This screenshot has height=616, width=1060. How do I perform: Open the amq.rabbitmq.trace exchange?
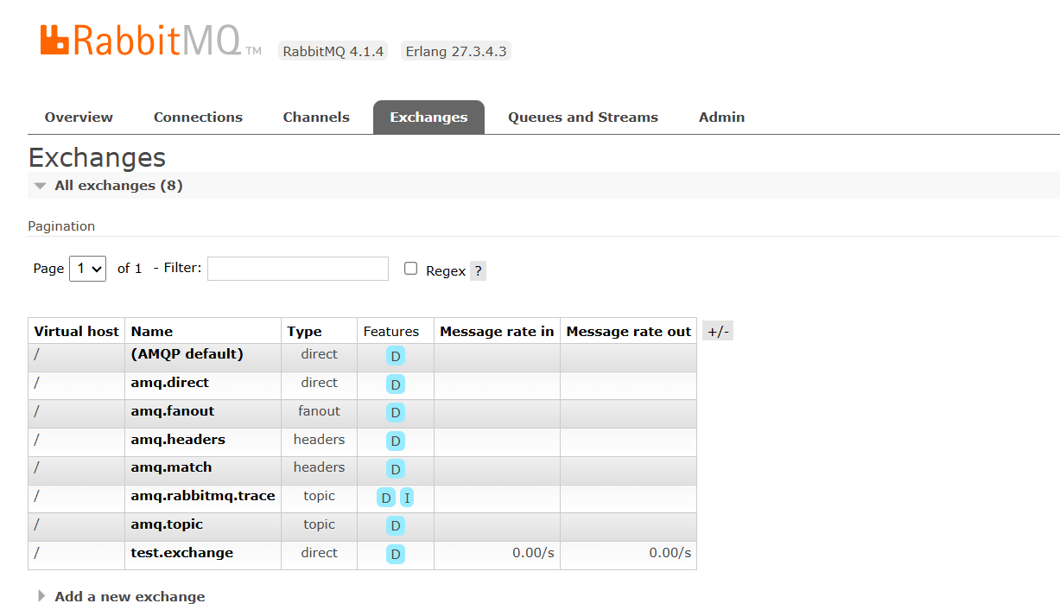(203, 496)
